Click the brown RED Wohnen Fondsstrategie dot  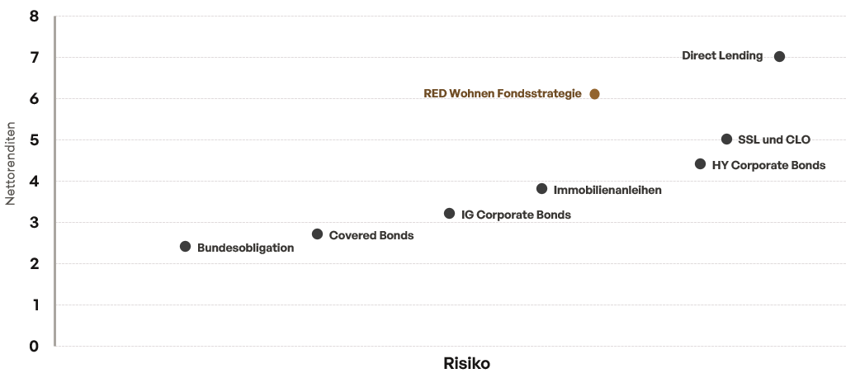tap(594, 94)
